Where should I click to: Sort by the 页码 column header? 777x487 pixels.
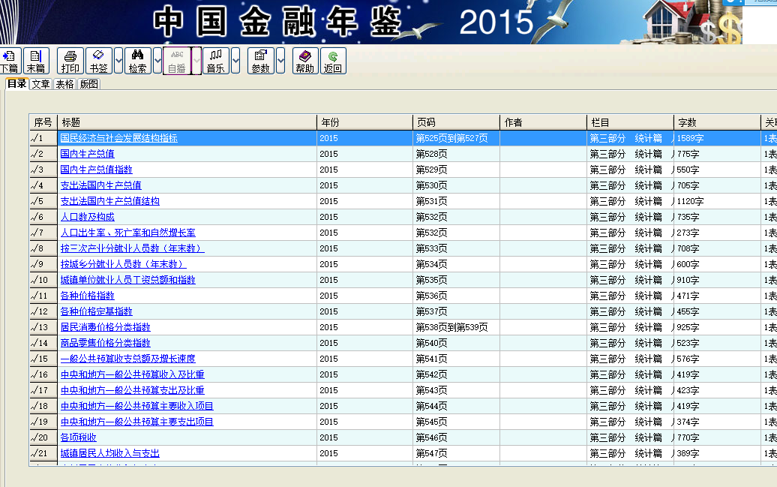tap(457, 122)
